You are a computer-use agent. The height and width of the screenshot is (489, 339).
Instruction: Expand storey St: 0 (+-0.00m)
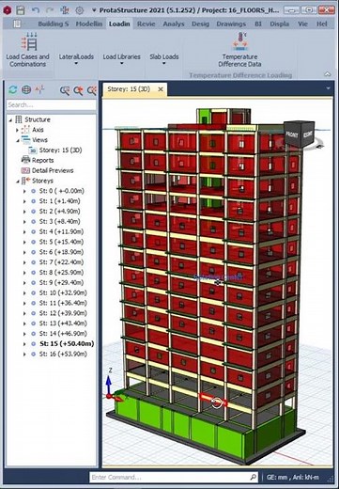pyautogui.click(x=24, y=191)
